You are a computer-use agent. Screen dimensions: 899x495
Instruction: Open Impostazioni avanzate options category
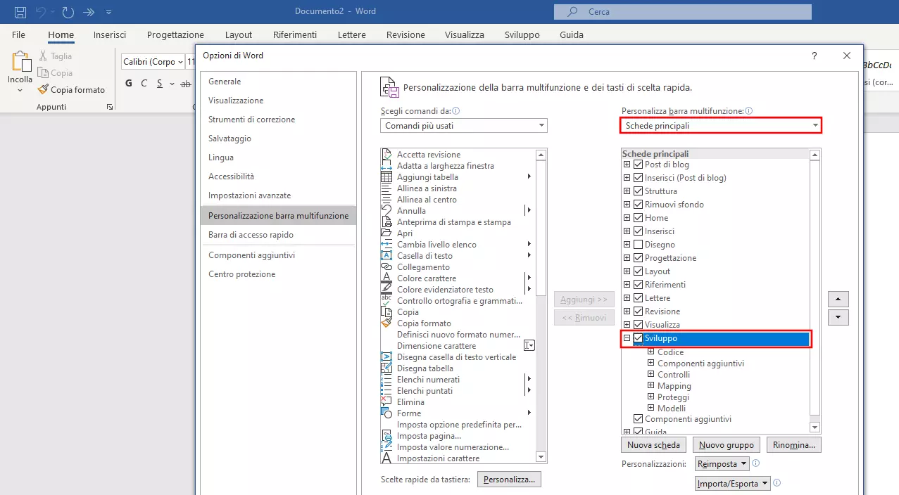[x=279, y=195]
